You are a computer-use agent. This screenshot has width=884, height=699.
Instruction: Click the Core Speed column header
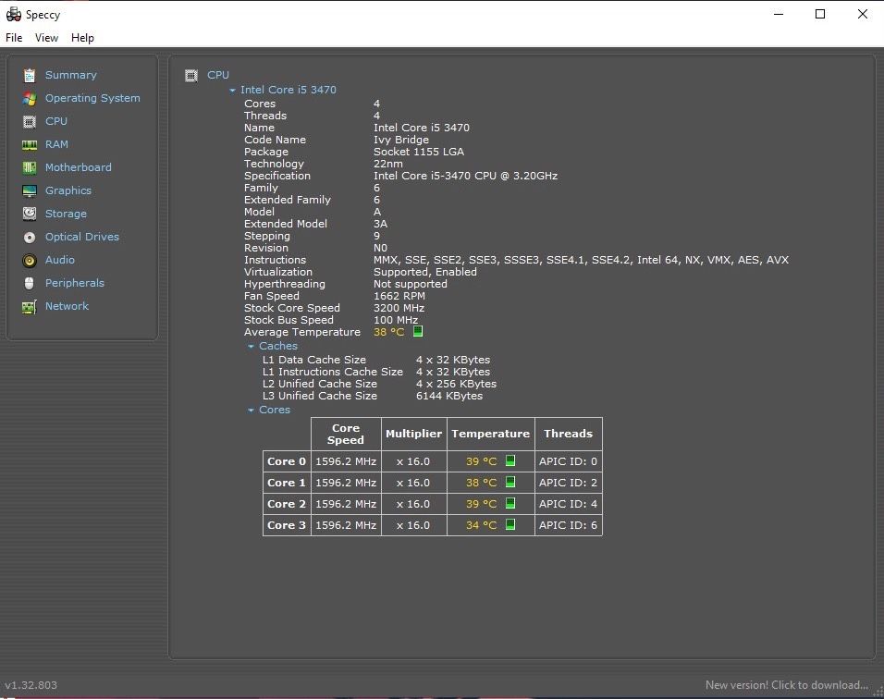[x=346, y=434]
